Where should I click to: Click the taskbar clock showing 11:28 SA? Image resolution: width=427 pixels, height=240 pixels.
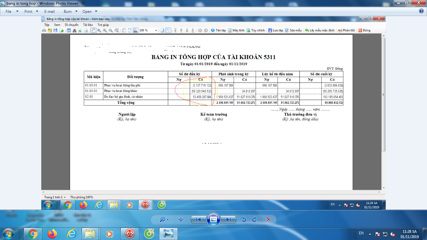coord(409,234)
